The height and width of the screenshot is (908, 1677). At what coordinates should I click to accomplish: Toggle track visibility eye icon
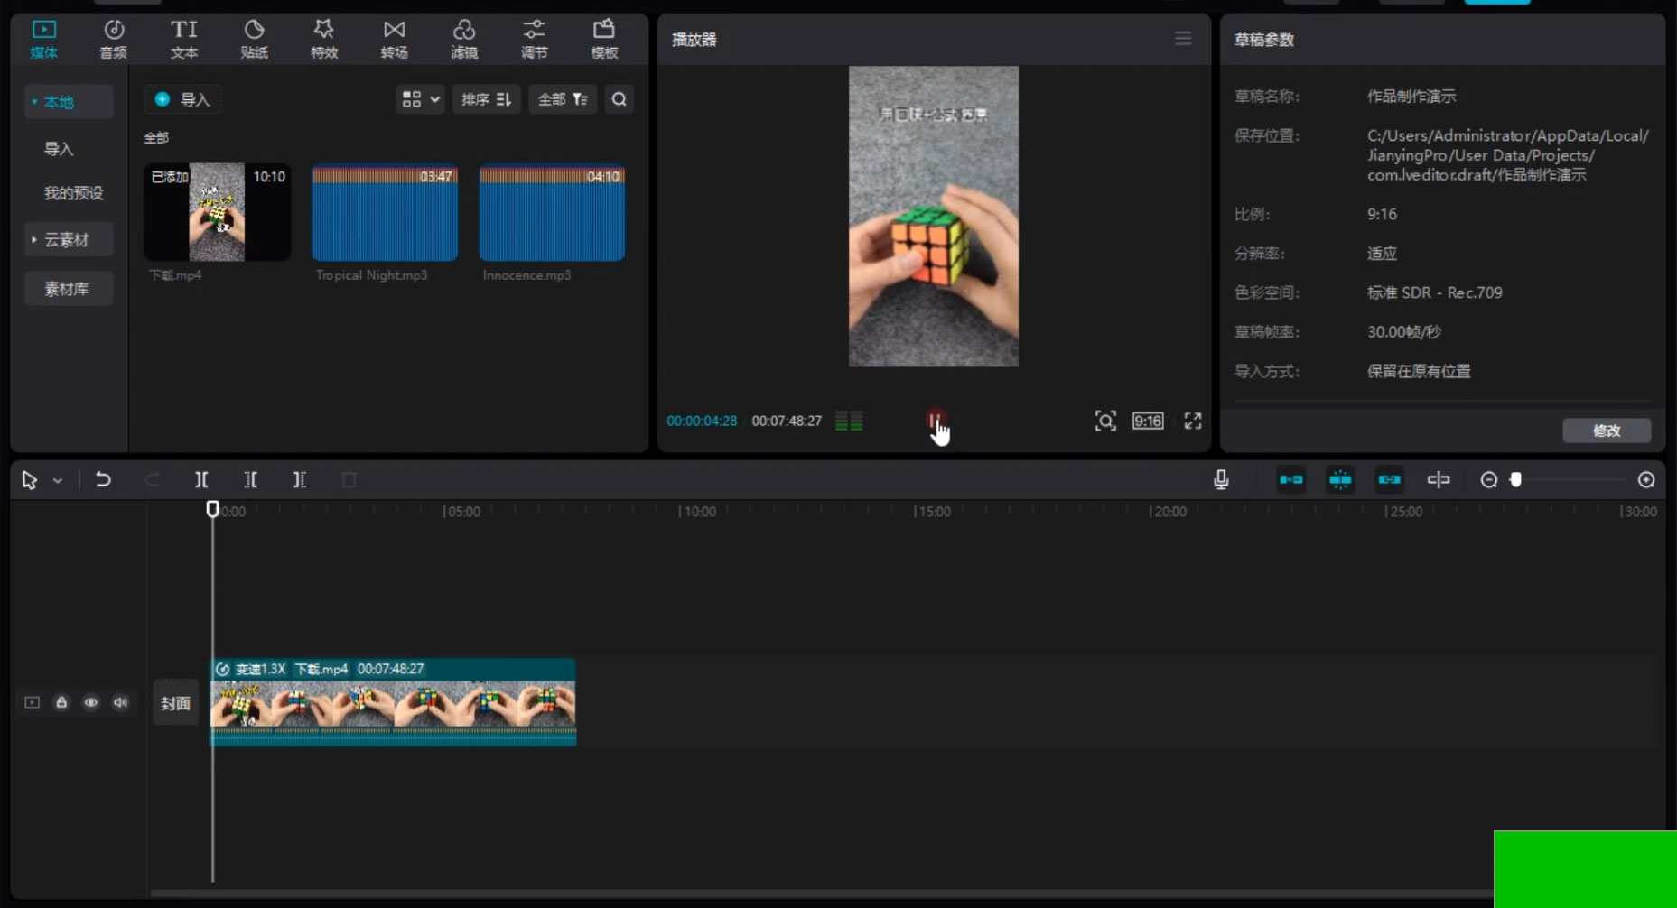(91, 702)
